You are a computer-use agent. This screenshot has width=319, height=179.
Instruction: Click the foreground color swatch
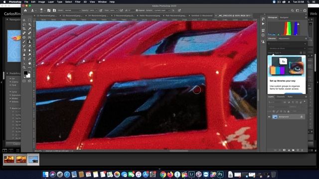click(x=25, y=73)
